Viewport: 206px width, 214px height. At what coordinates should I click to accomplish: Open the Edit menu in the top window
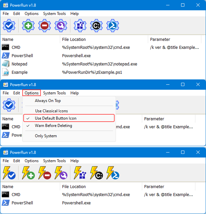[x=17, y=14]
